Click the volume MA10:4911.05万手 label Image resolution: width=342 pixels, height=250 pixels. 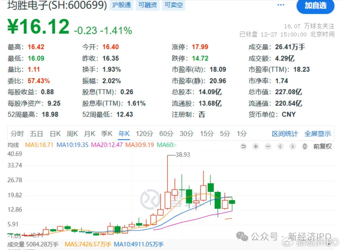[x=139, y=244]
